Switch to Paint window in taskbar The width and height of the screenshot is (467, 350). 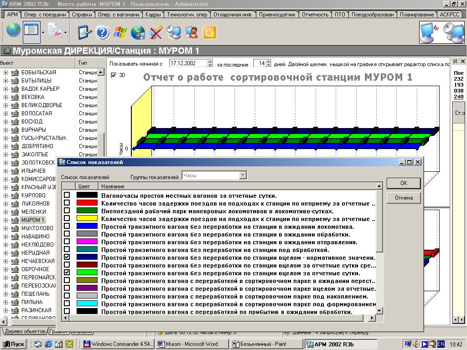267,344
